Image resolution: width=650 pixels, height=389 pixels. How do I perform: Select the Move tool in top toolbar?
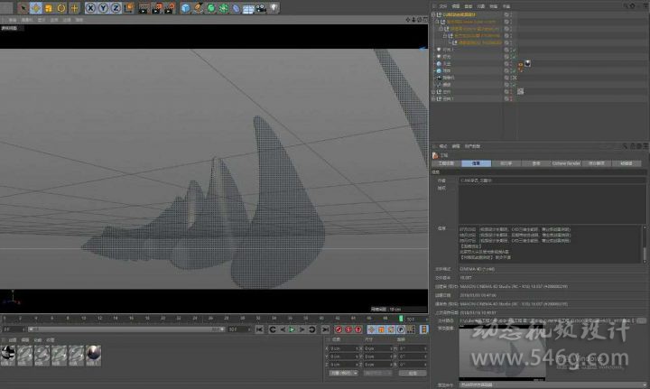click(x=36, y=8)
